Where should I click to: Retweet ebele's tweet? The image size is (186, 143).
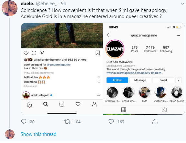coord(67,122)
